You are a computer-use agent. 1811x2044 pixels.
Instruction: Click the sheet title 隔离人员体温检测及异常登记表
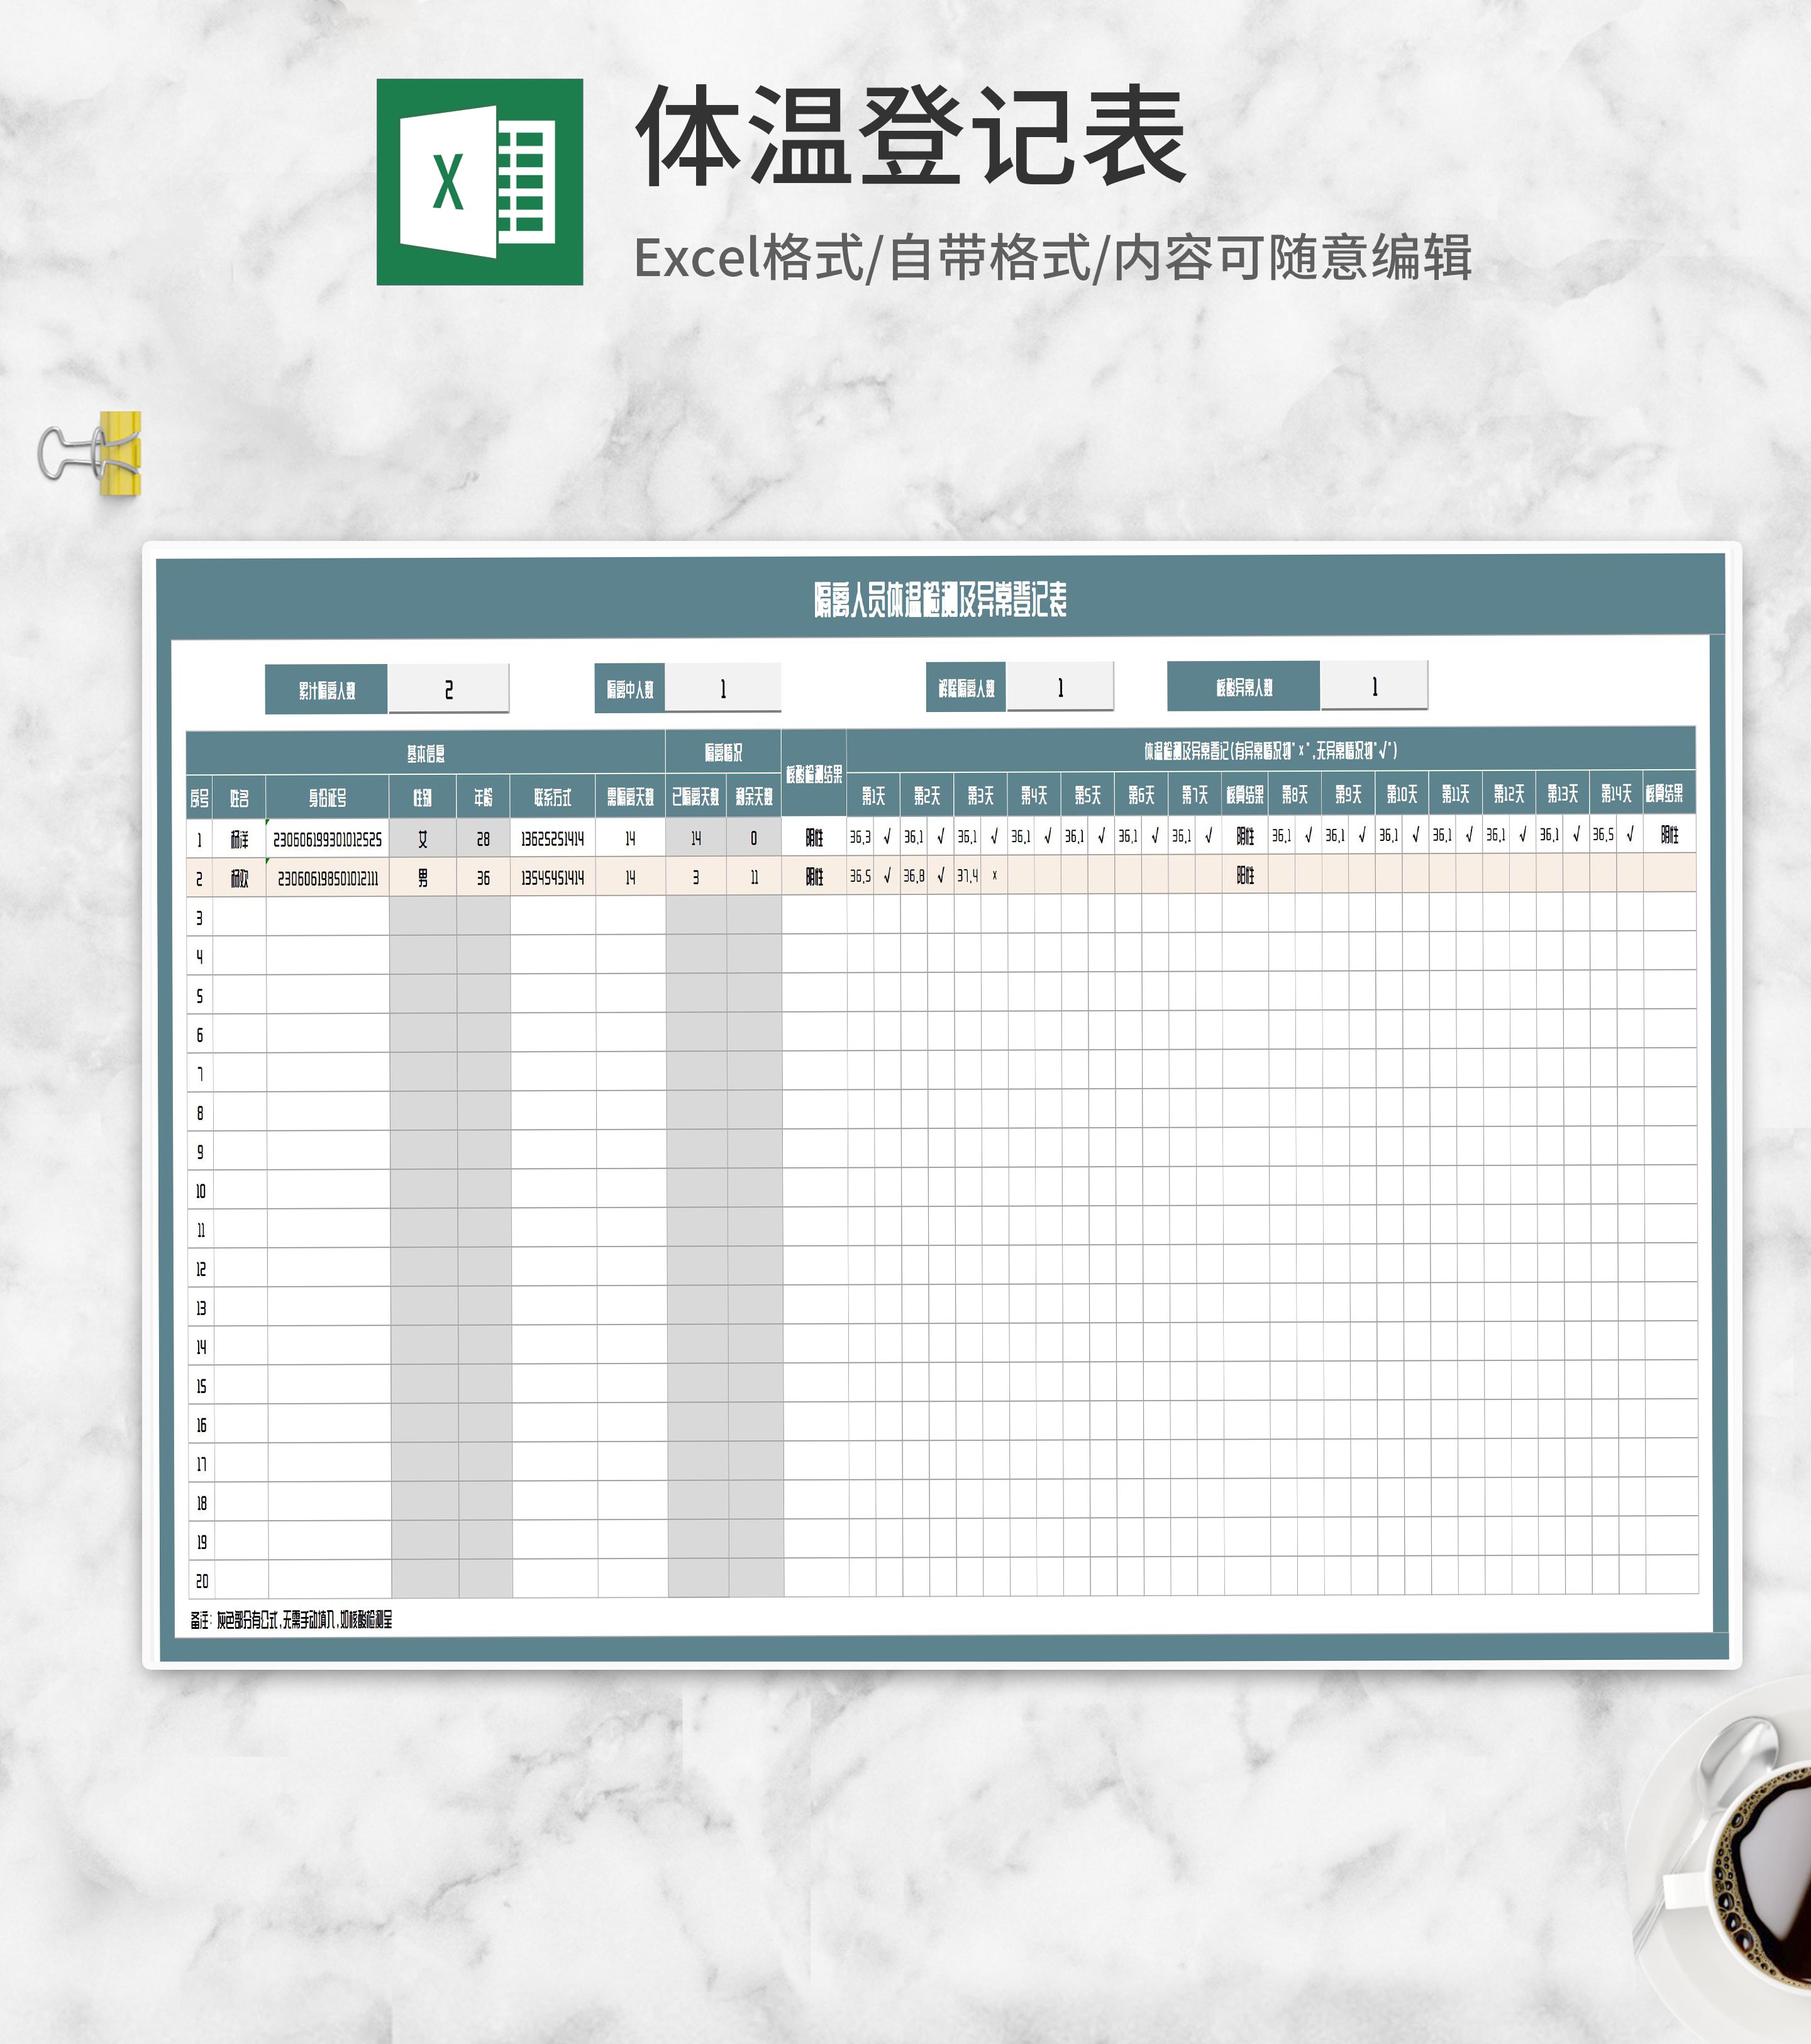(940, 600)
